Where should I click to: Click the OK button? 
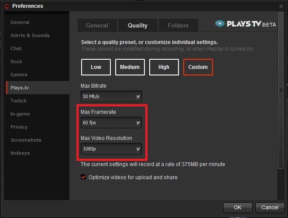pos(238,208)
